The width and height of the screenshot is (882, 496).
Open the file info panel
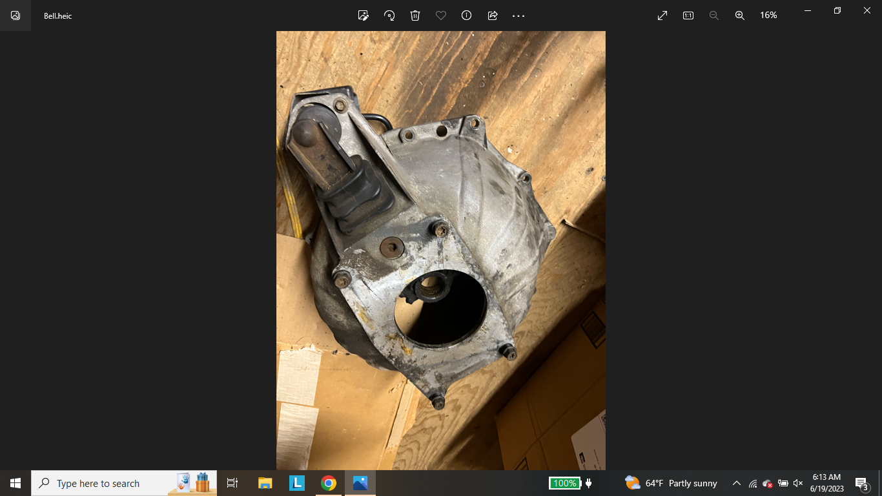pos(467,15)
